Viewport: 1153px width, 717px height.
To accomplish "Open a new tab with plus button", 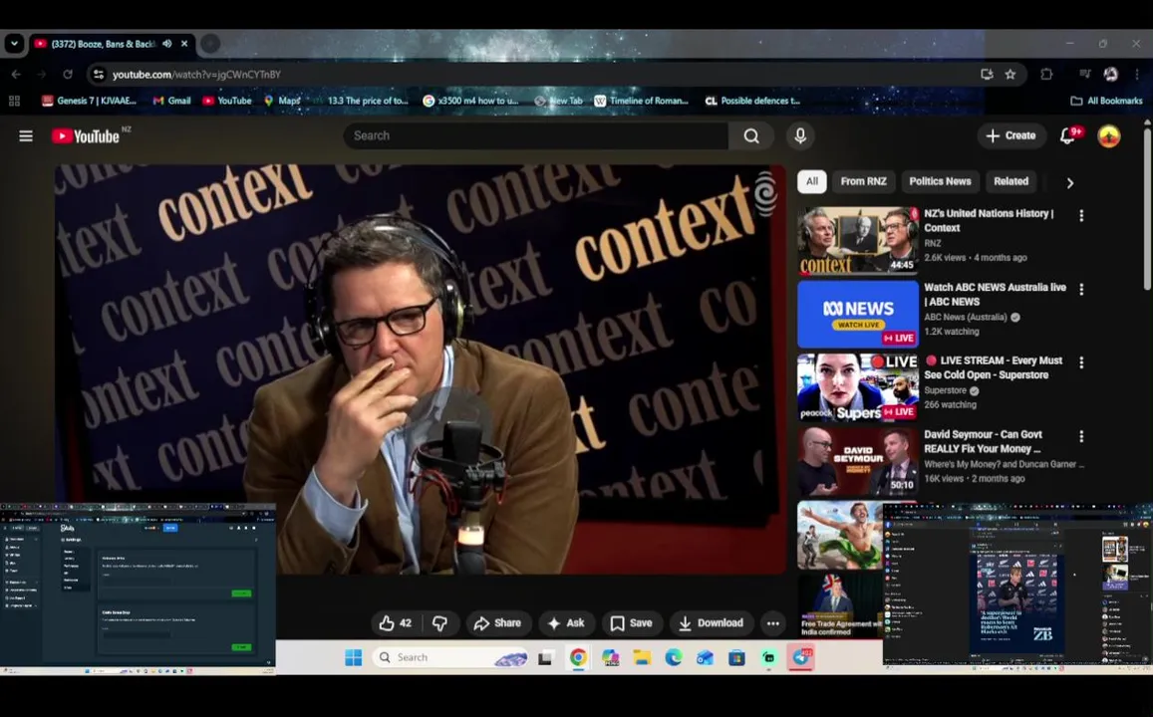I will [210, 44].
